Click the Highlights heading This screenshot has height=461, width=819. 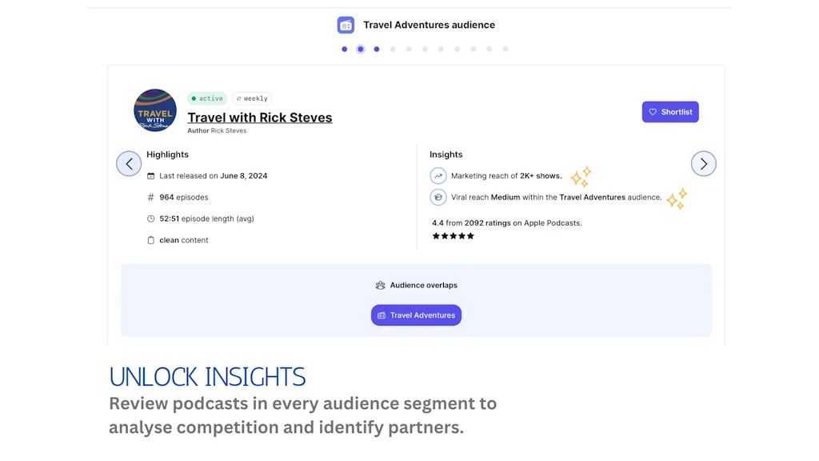point(167,154)
